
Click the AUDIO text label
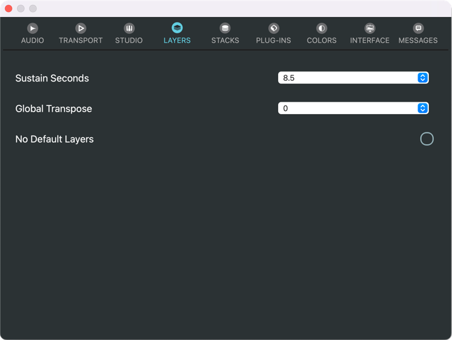click(x=33, y=41)
